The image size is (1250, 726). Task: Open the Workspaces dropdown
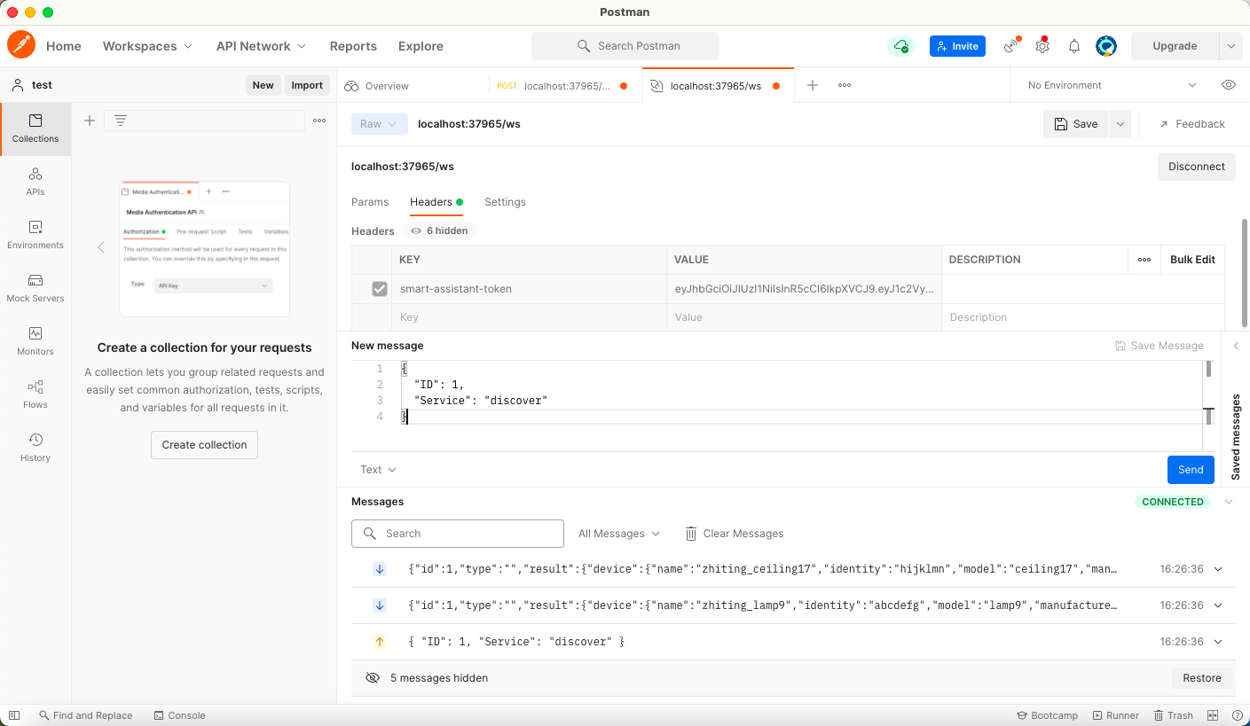[147, 46]
